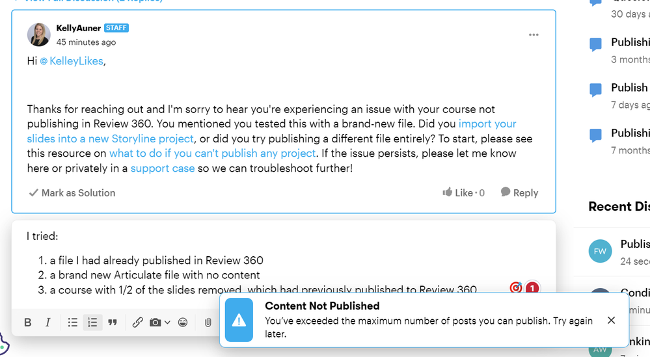Click the camera icon to insert a photo

point(155,323)
